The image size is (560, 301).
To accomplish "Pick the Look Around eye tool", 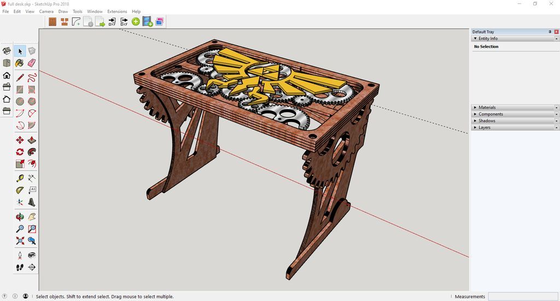I will tap(32, 255).
